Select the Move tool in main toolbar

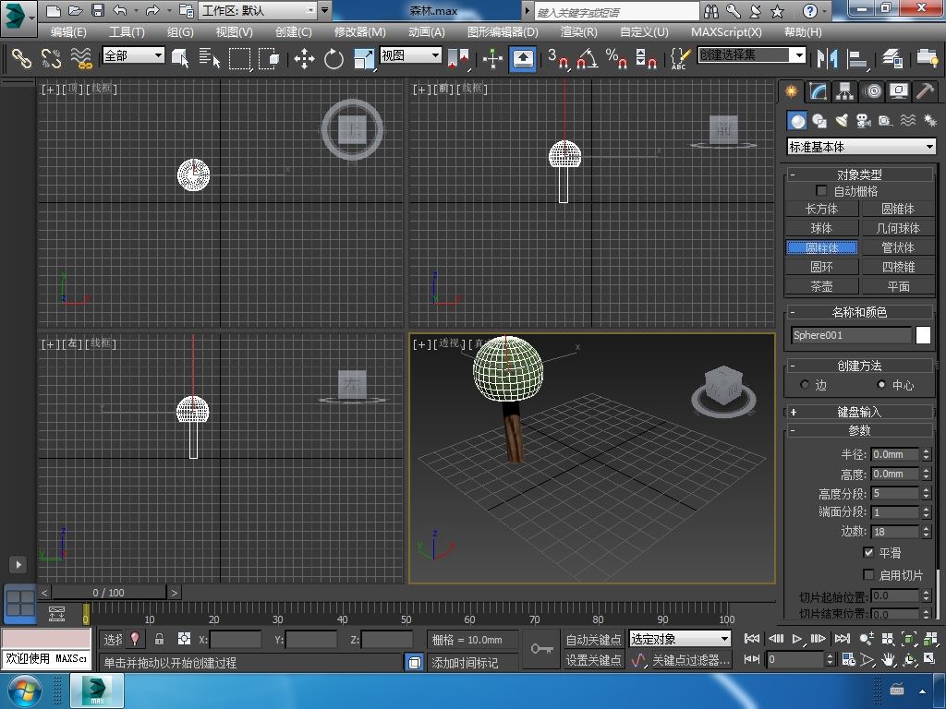coord(304,59)
